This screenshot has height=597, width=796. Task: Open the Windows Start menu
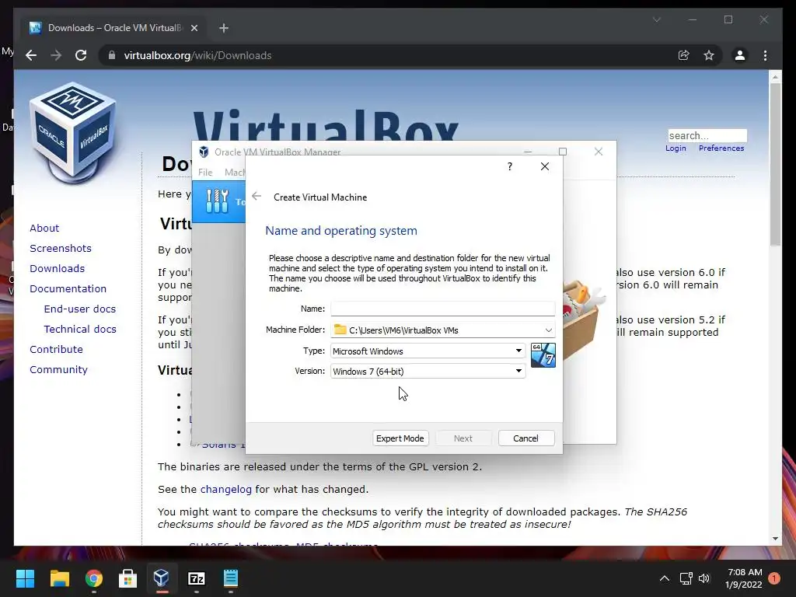coord(25,578)
